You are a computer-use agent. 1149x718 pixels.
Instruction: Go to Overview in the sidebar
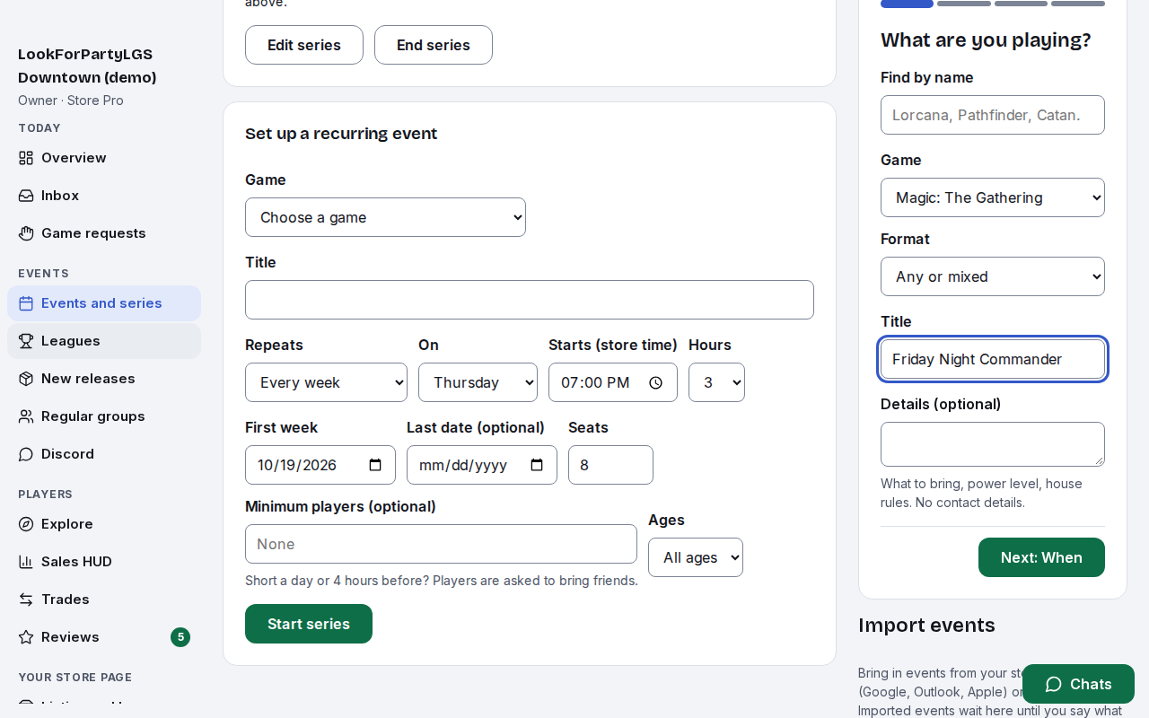(104, 158)
